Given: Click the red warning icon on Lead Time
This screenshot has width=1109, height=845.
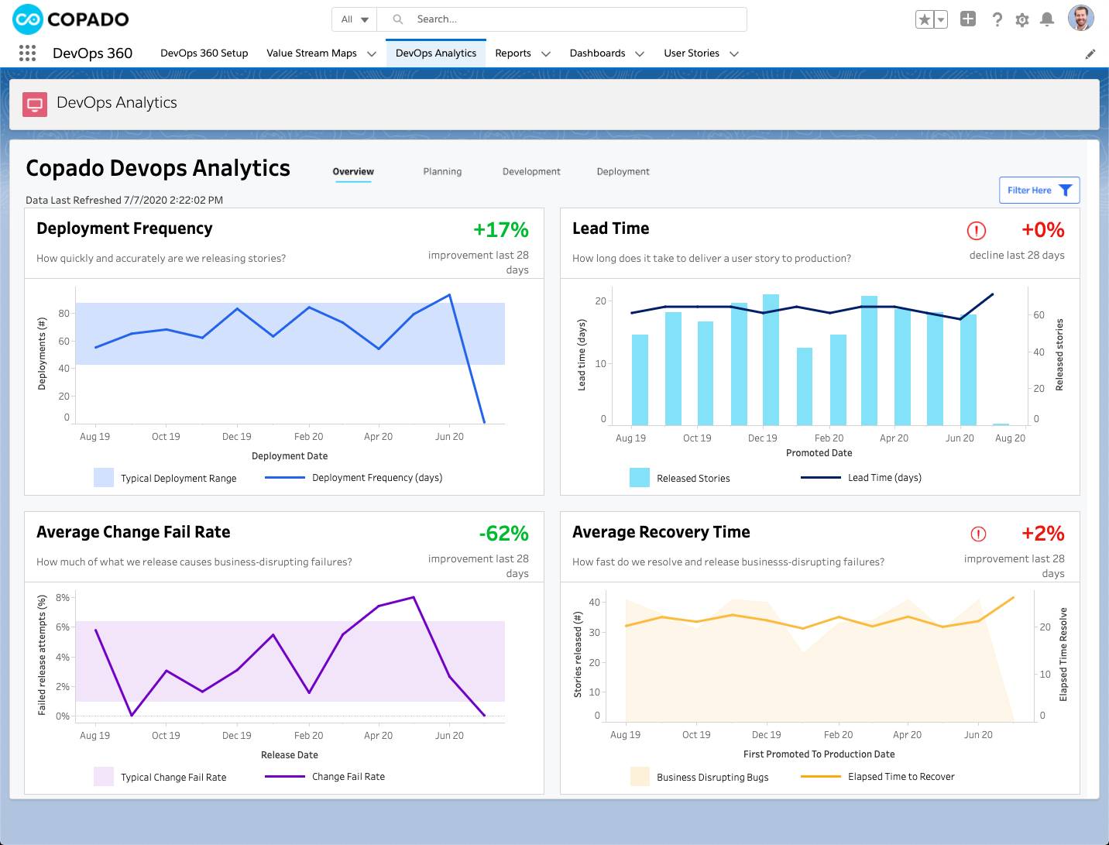Looking at the screenshot, I should 977,230.
